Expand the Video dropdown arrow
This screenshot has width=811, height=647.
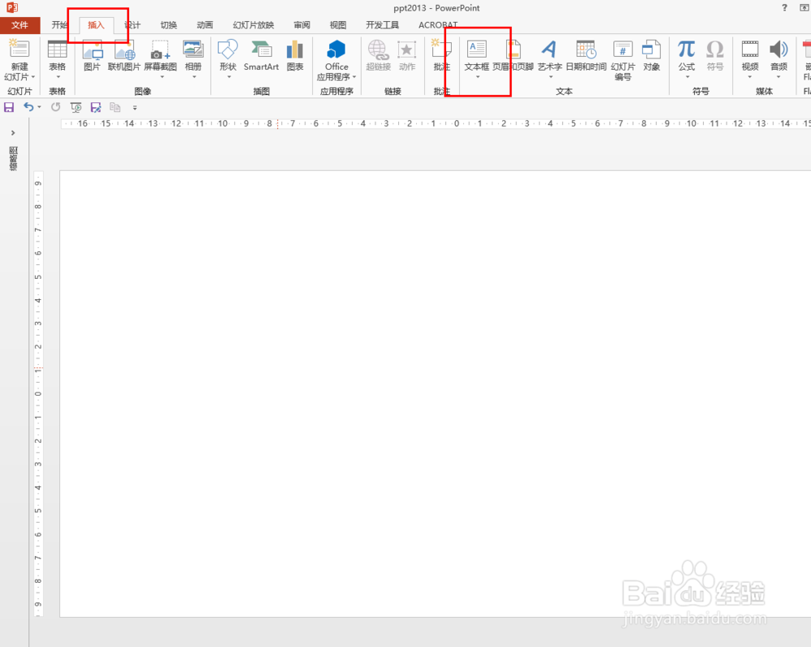pos(750,77)
